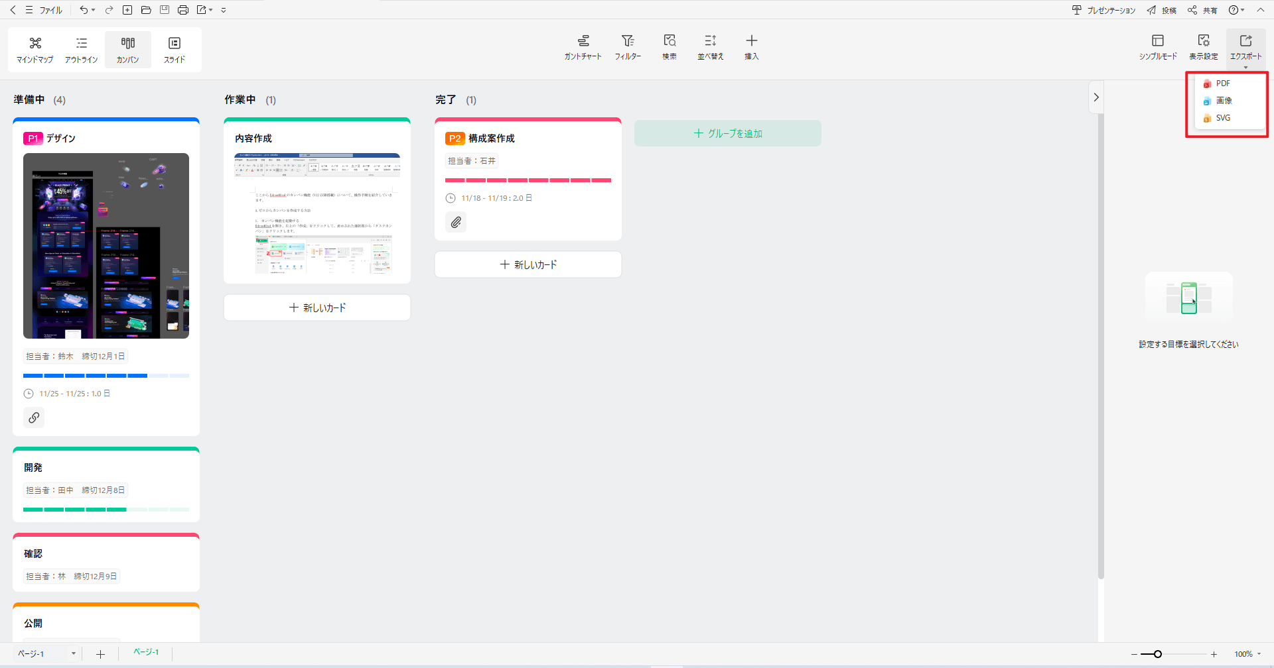This screenshot has height=668, width=1274.
Task: Switch to the スライド view
Action: coord(175,50)
